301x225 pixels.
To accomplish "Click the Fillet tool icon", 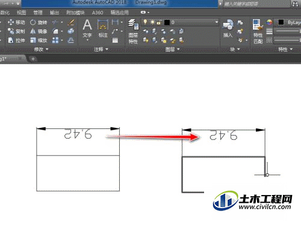I will click(x=55, y=31).
